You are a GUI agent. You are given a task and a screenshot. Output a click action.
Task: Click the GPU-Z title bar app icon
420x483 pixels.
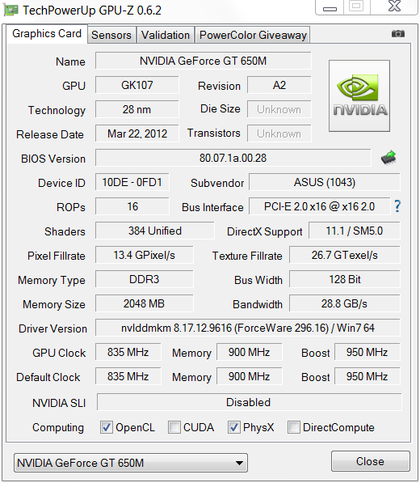(x=11, y=11)
